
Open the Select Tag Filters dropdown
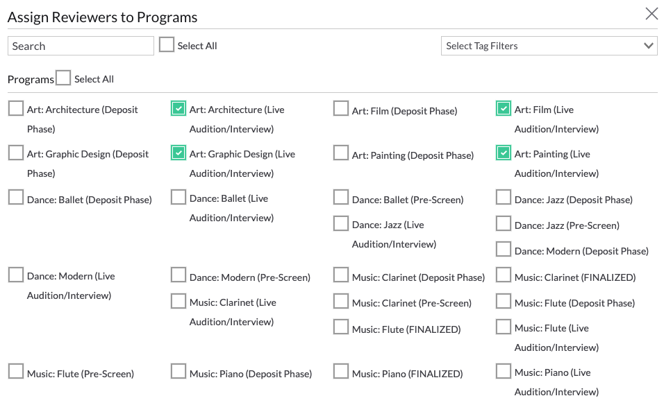[549, 46]
